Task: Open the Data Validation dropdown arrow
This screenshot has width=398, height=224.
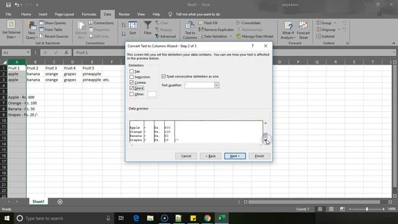Action: point(231,36)
